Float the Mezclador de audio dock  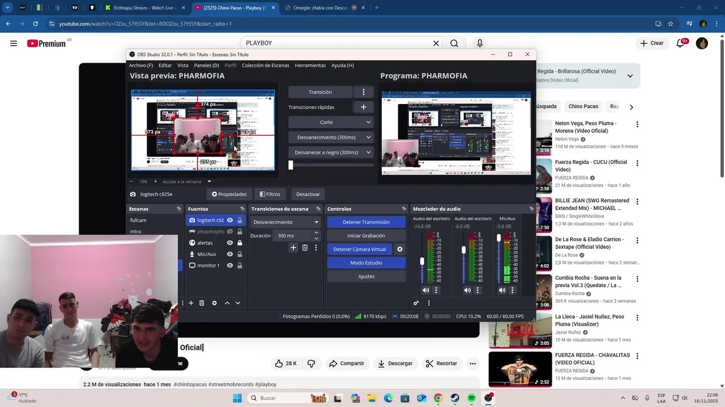click(x=531, y=209)
